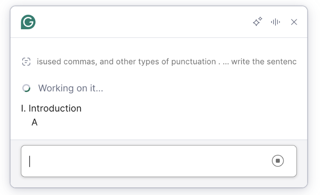Click the selected-text icon beside the snippet
This screenshot has height=195, width=320.
click(26, 62)
